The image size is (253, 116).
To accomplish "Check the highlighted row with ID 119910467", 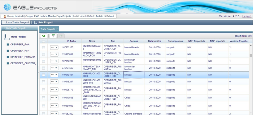I will coord(44,75).
